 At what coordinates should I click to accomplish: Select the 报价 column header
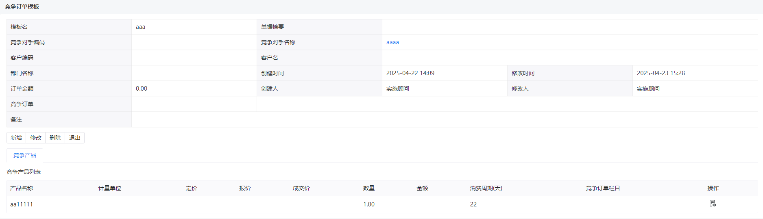point(245,188)
